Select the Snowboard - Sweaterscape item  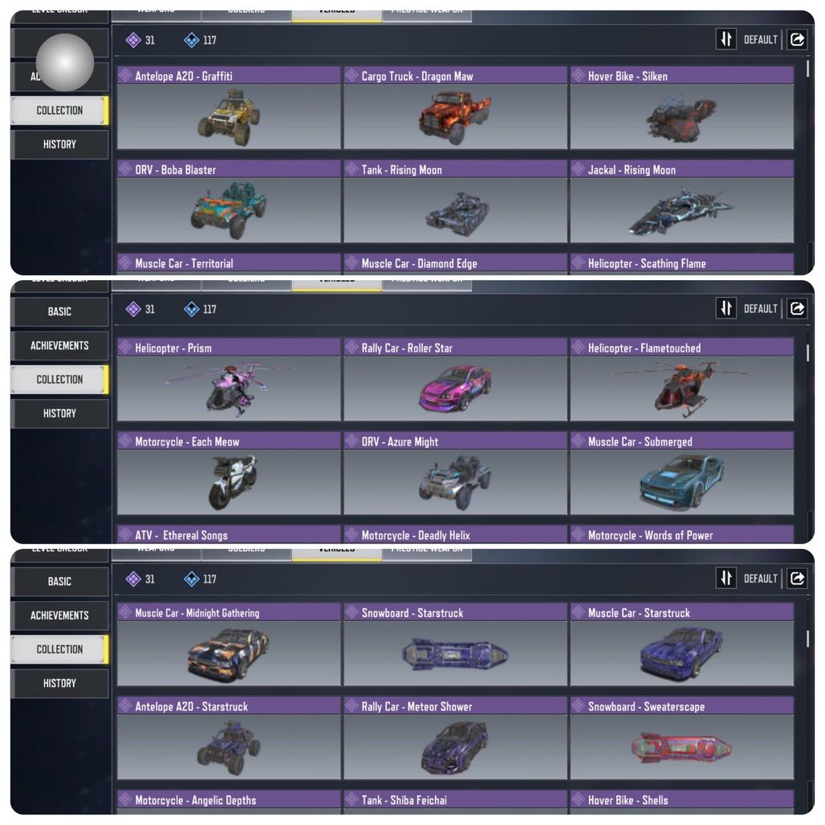(x=682, y=738)
